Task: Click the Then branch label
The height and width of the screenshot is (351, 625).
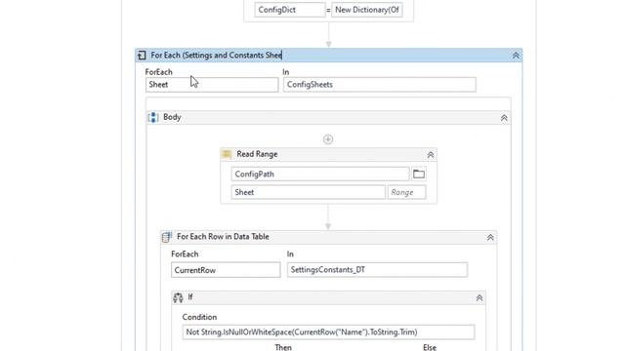Action: tap(283, 347)
